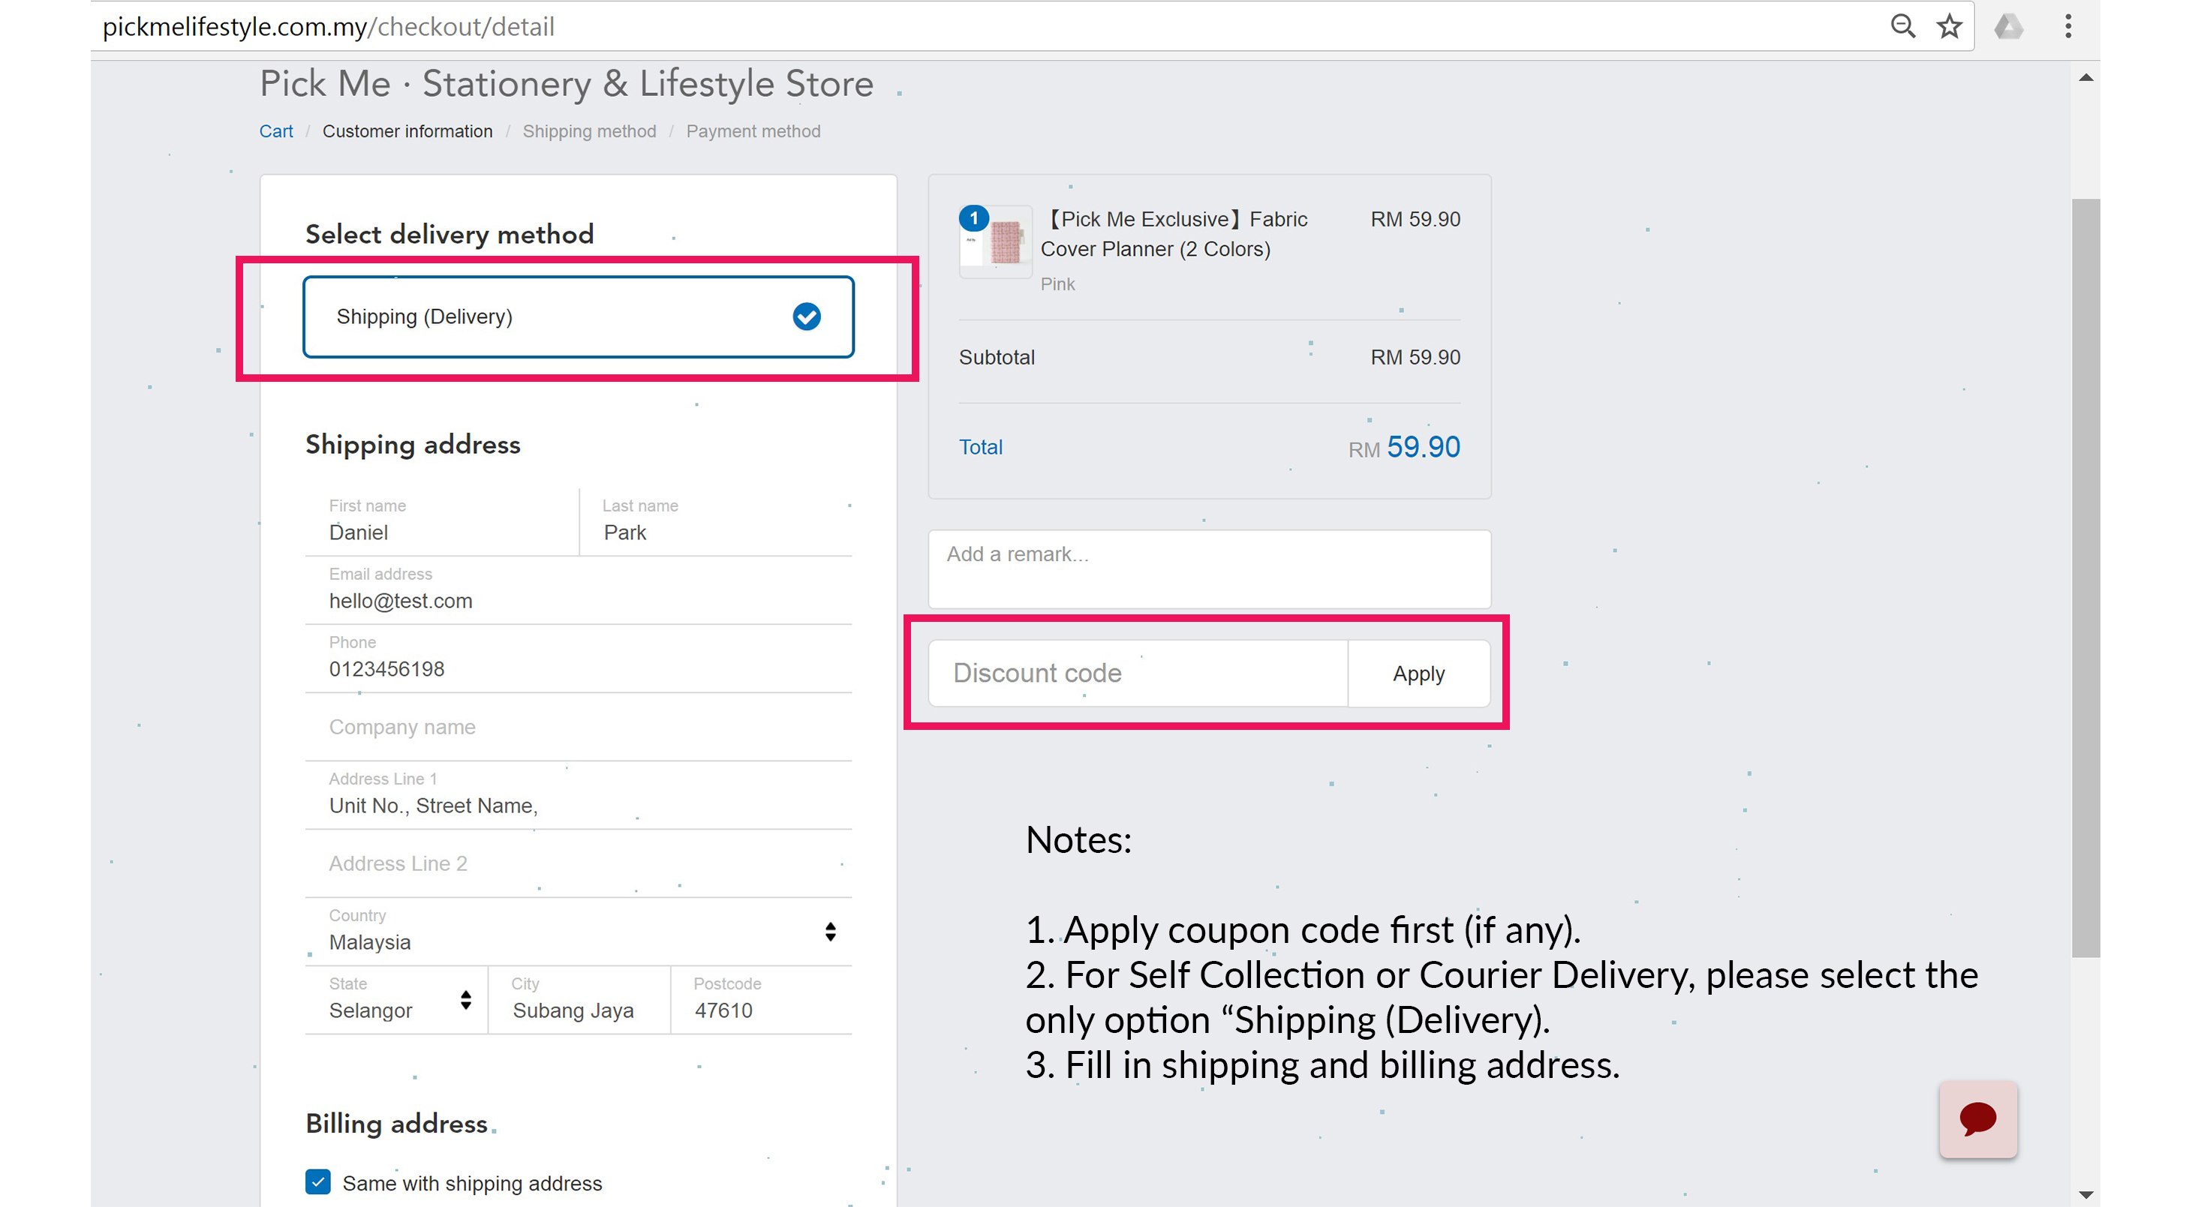Edit the Phone number field
Image resolution: width=2192 pixels, height=1207 pixels.
click(578, 659)
